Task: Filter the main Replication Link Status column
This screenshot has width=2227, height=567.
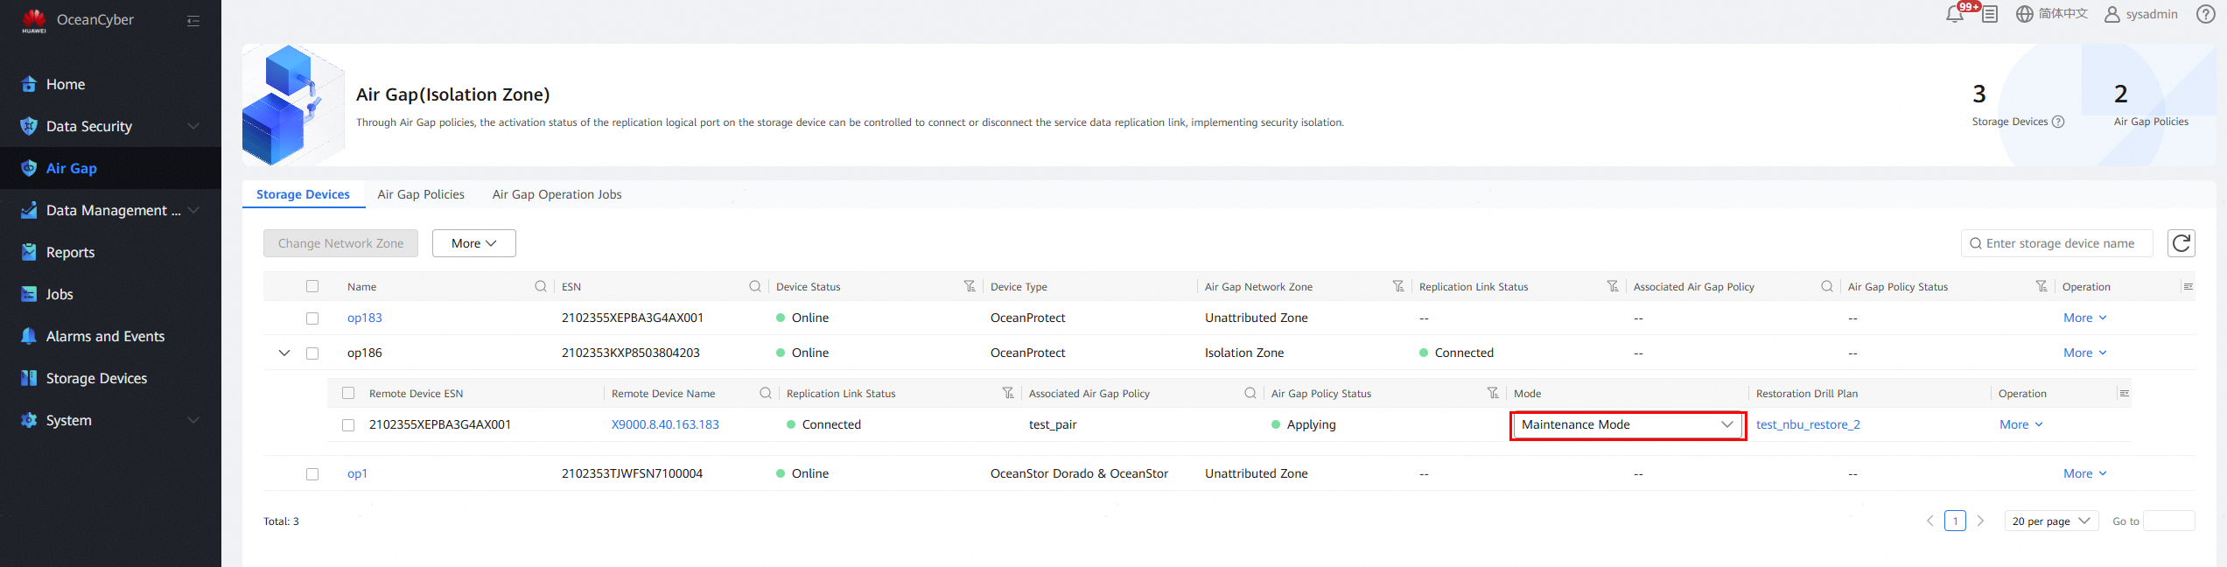Action: pyautogui.click(x=1613, y=286)
